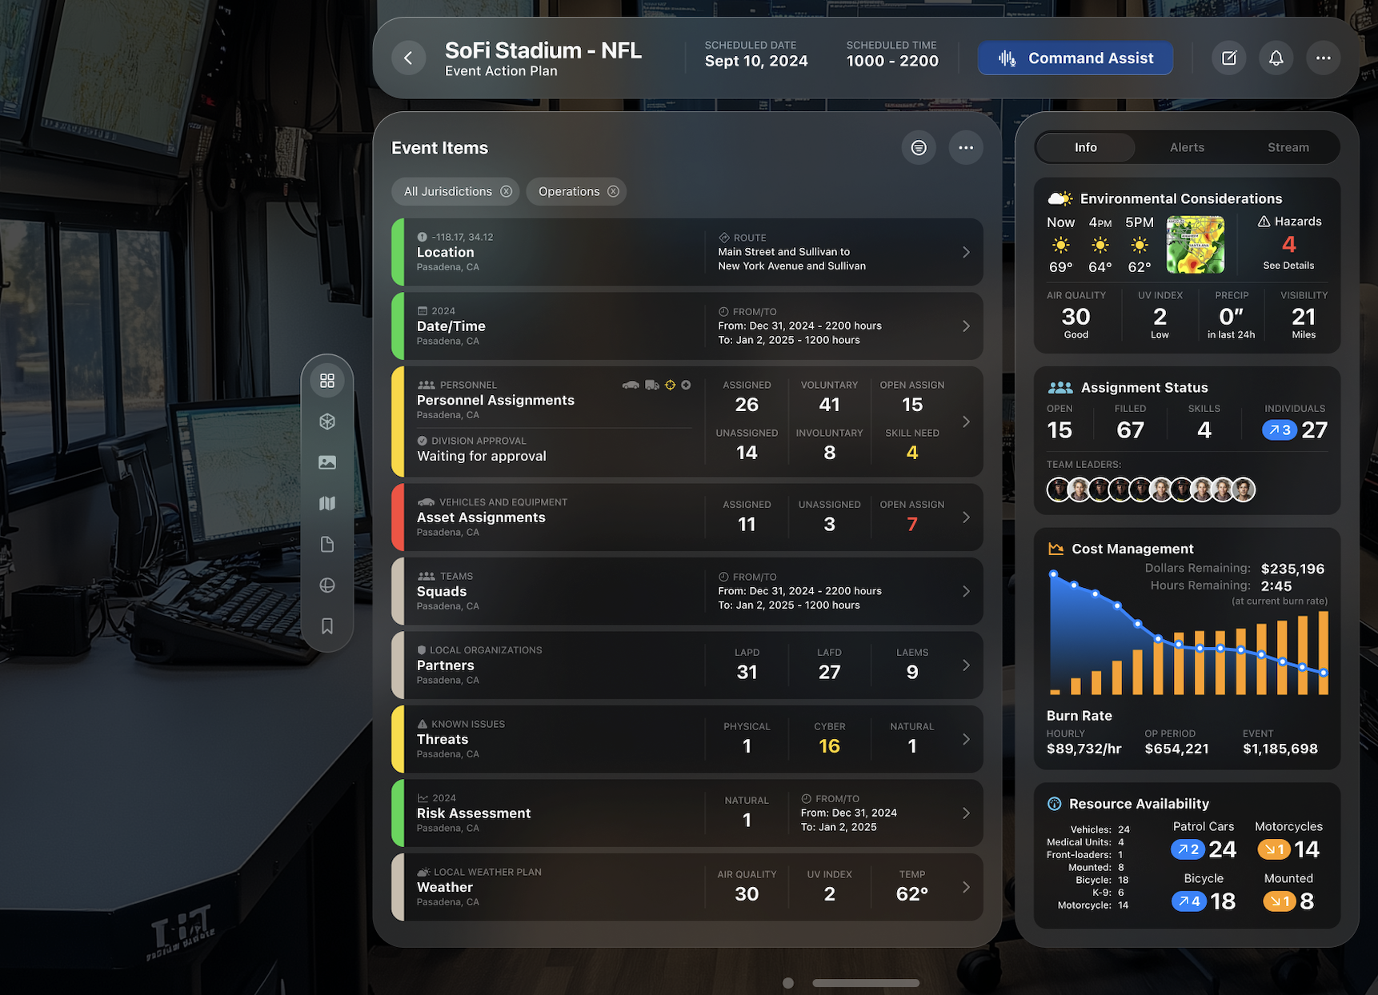Image resolution: width=1378 pixels, height=995 pixels.
Task: Click Waiting for approval status text
Action: click(482, 456)
